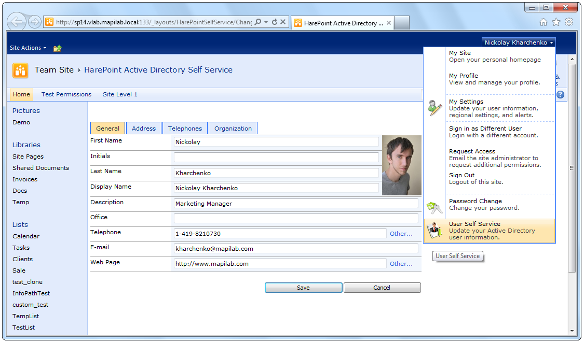The width and height of the screenshot is (584, 342).
Task: Open the address bar search dropdown arrow
Action: 266,22
